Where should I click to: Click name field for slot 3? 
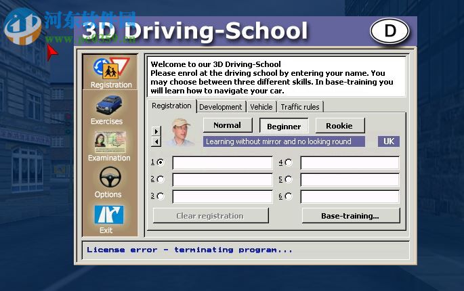223,196
